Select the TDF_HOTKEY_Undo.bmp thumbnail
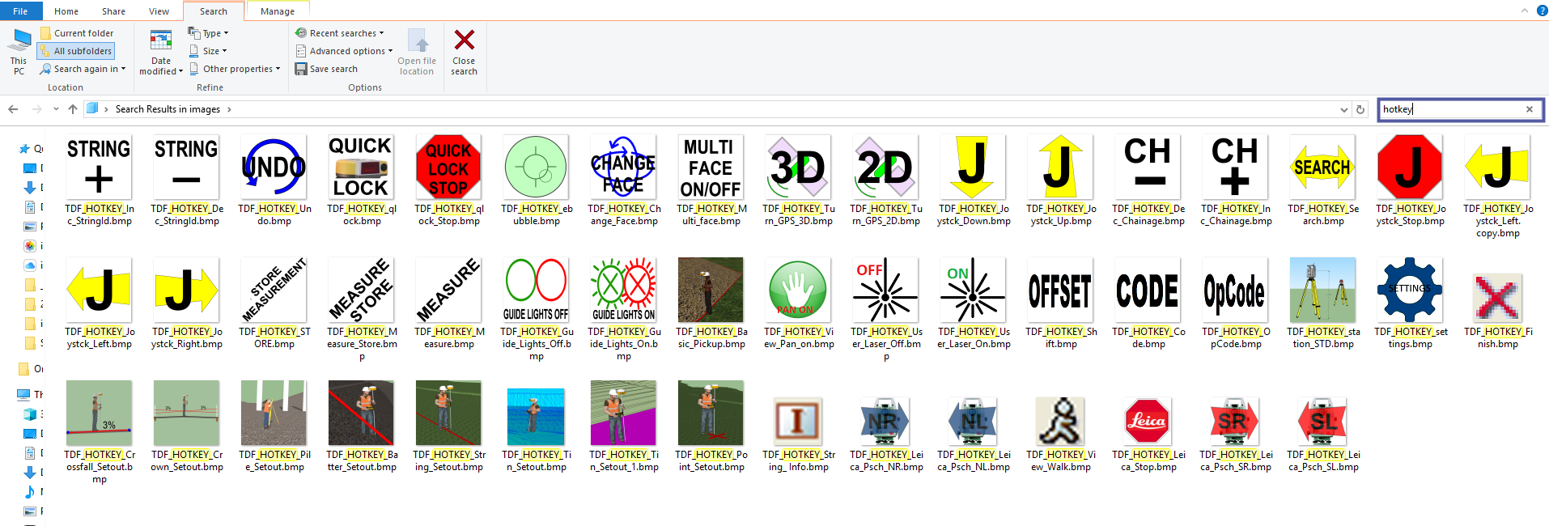 pyautogui.click(x=274, y=167)
